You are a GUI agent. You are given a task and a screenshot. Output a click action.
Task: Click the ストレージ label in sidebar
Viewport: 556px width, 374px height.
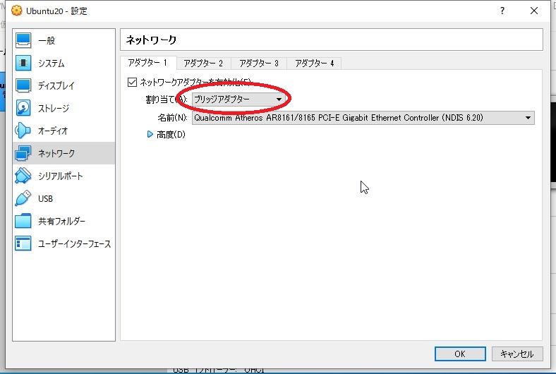pyautogui.click(x=54, y=109)
